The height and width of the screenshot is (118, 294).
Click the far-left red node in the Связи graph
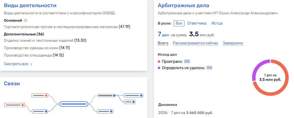pos(15,105)
